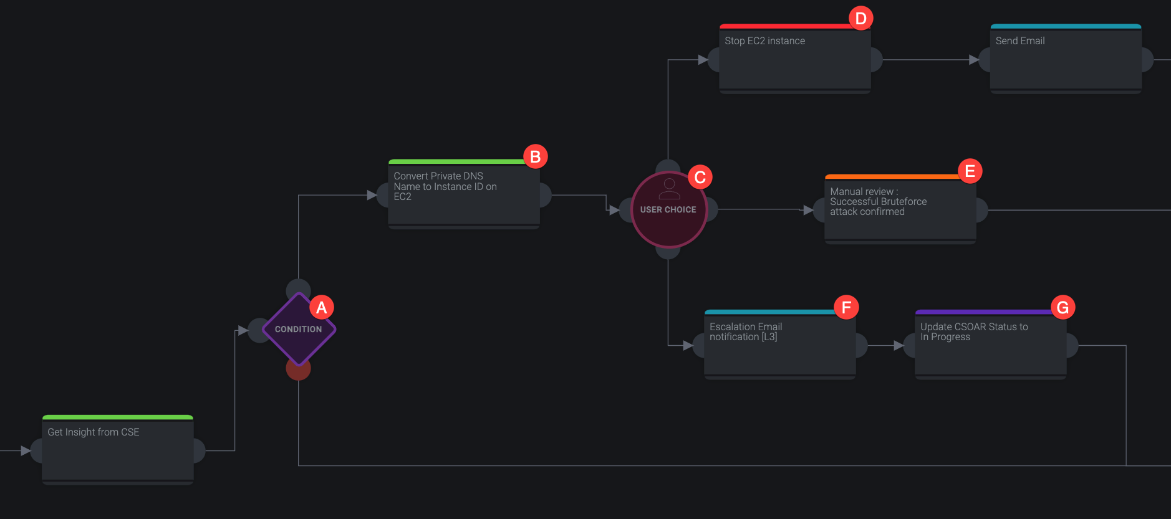The height and width of the screenshot is (519, 1171).
Task: Click red marker B badge
Action: (x=535, y=156)
